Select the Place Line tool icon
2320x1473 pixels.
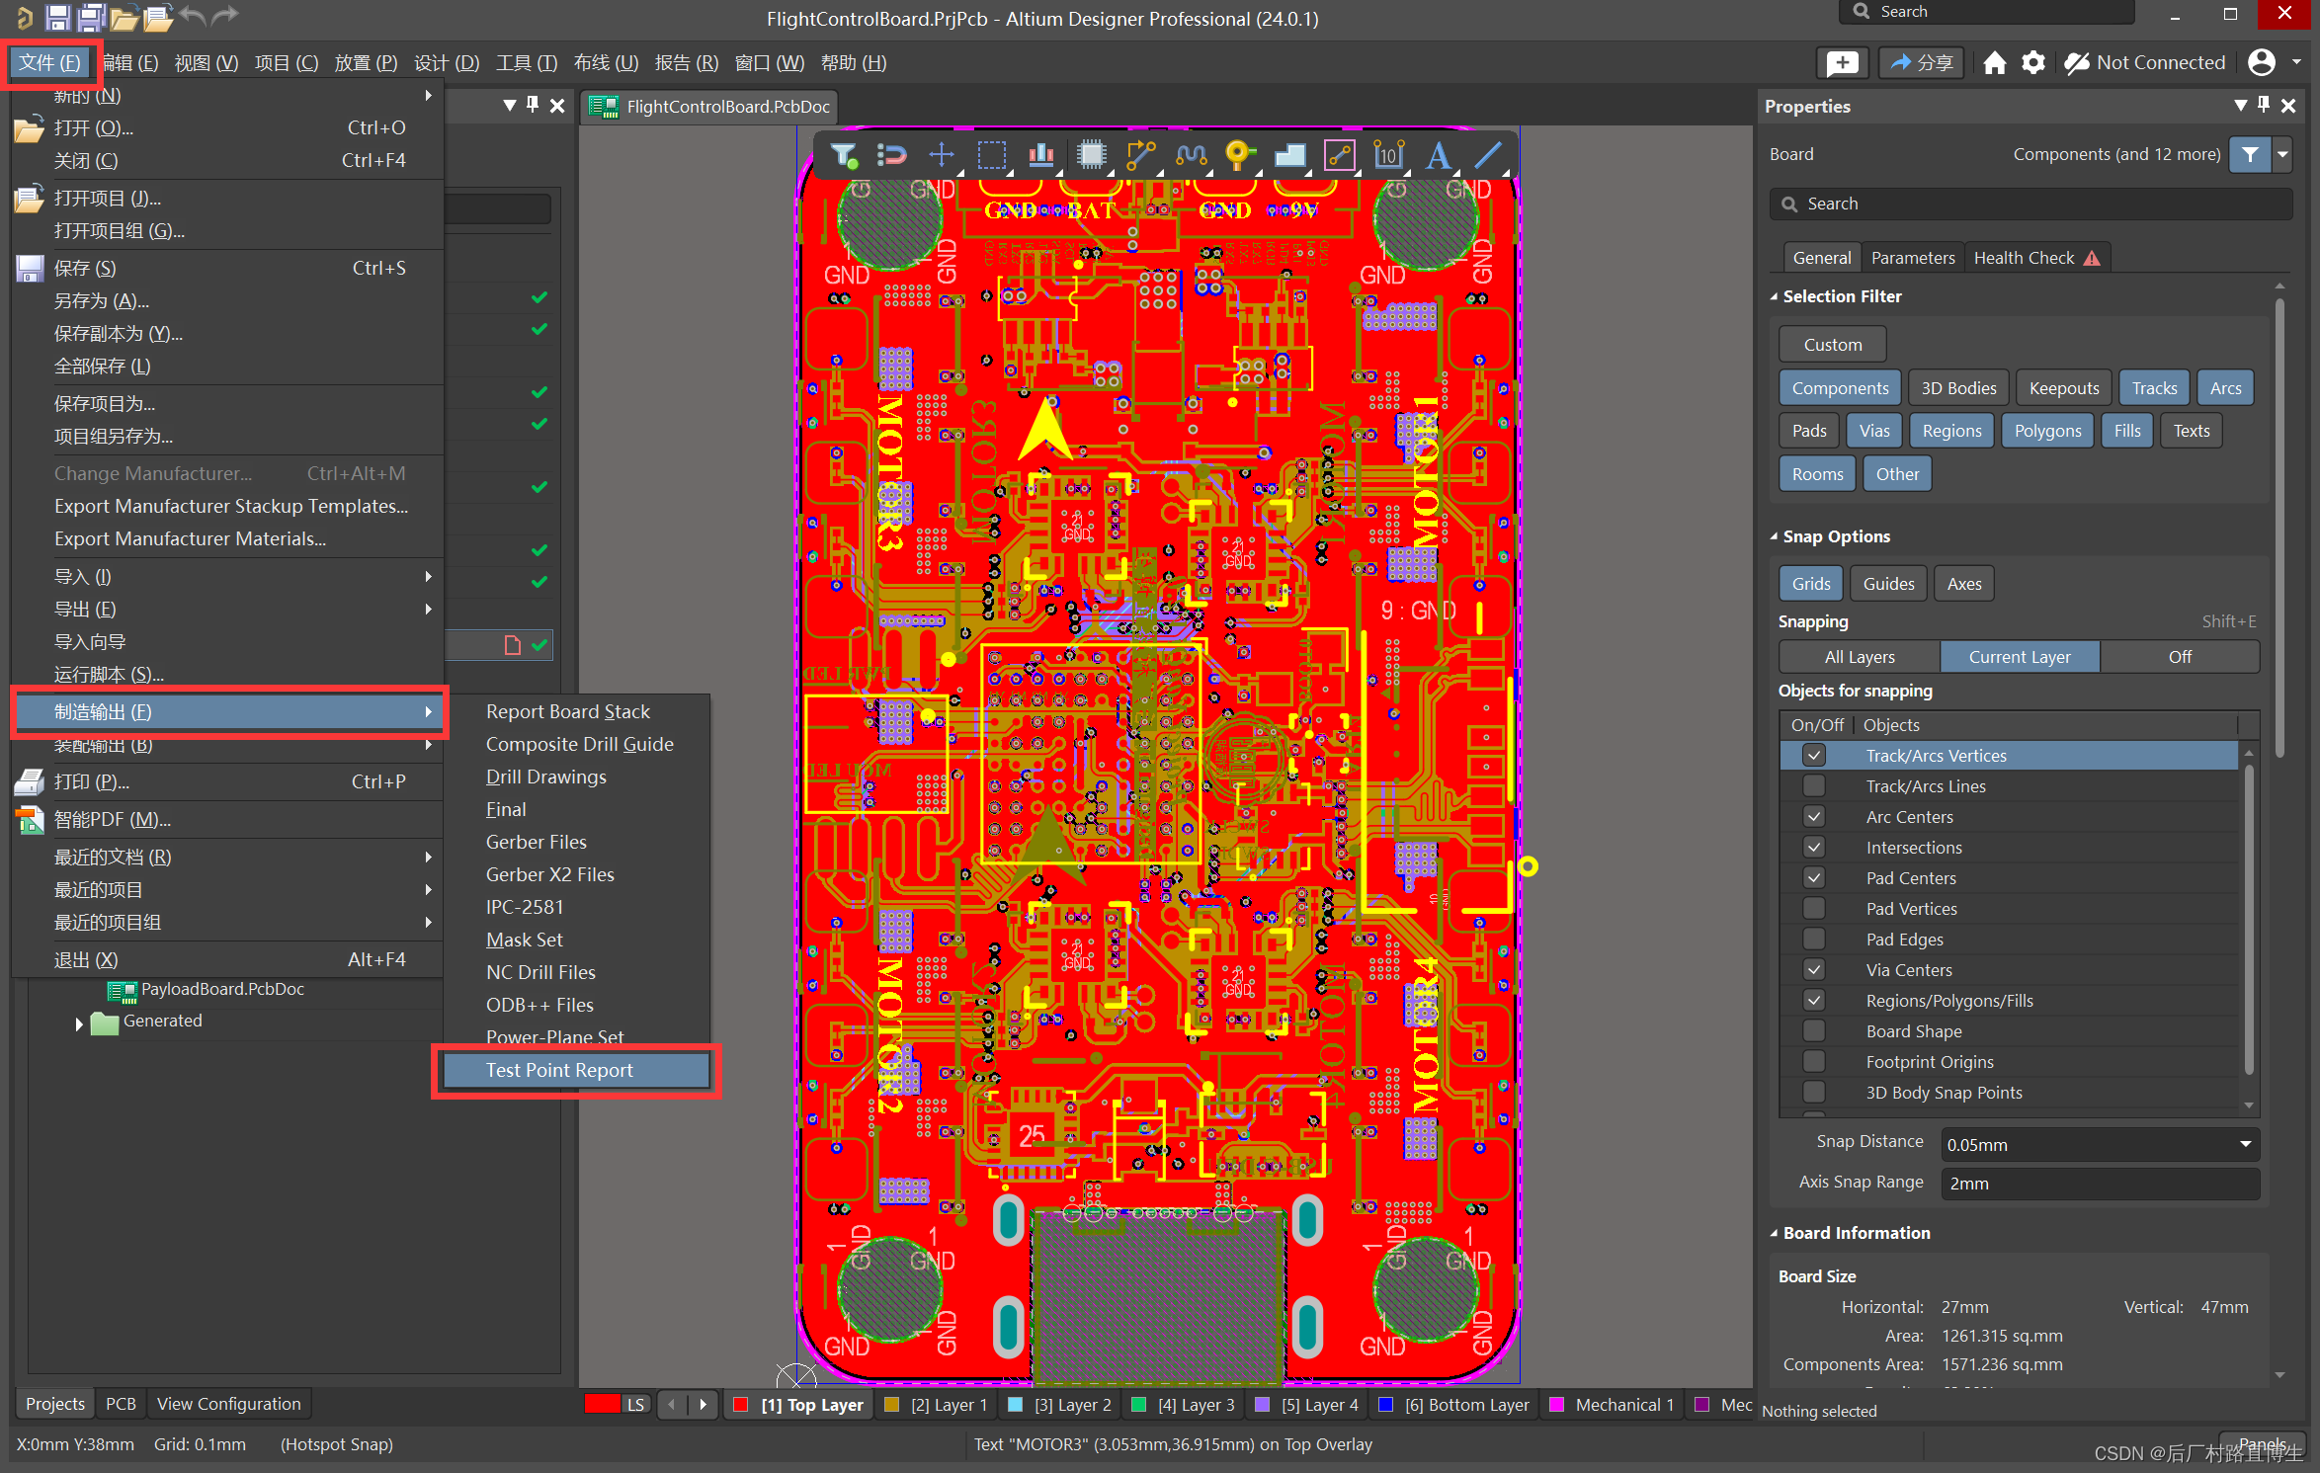click(x=1488, y=155)
